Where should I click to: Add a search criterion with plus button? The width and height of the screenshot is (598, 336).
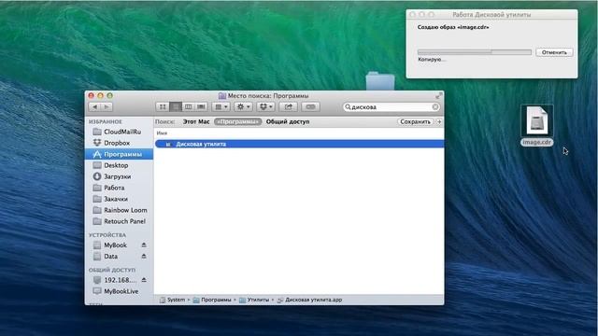pos(439,121)
